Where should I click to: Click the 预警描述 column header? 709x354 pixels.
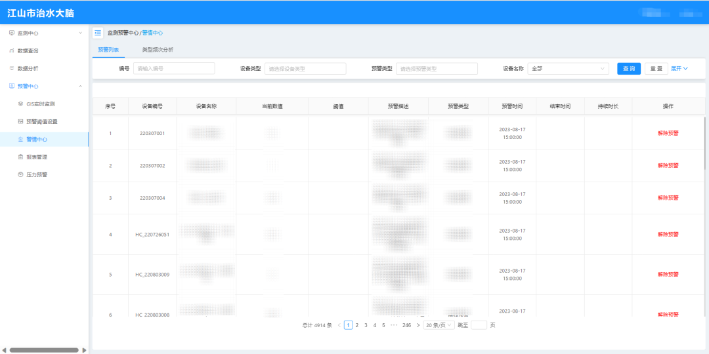tap(398, 107)
